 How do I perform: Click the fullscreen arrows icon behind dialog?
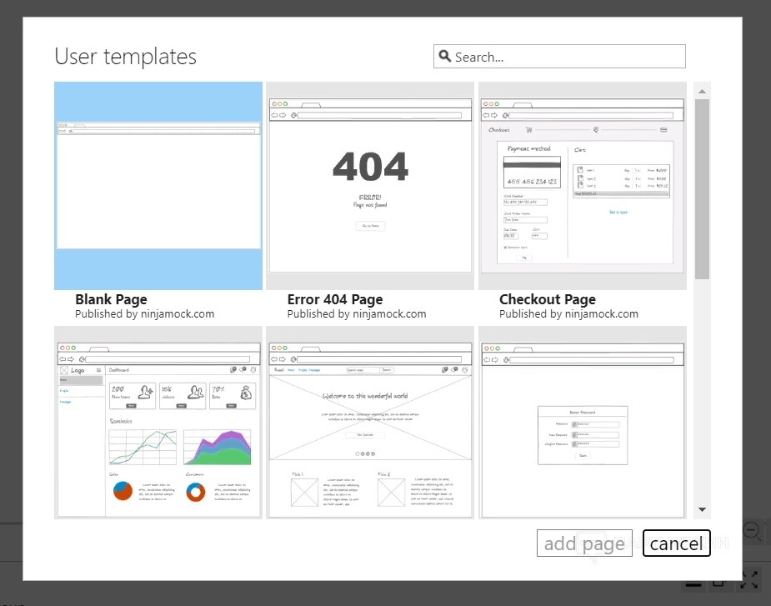pos(748,580)
